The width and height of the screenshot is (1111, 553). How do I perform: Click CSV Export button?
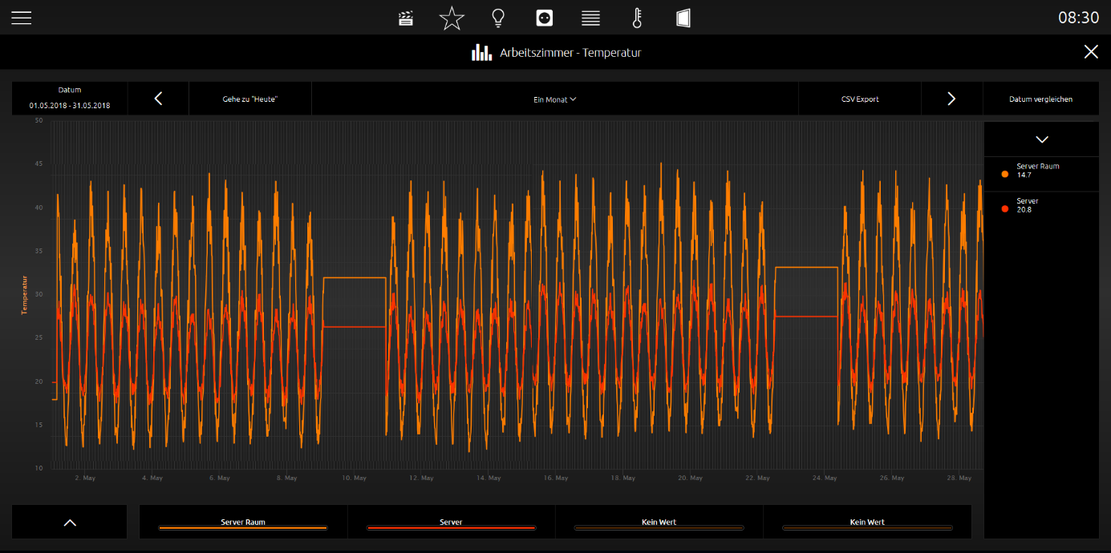(x=860, y=99)
